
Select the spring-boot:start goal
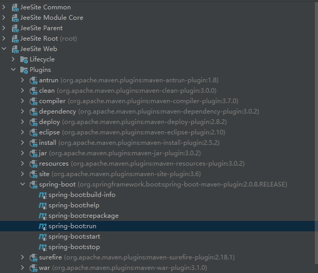coord(74,237)
